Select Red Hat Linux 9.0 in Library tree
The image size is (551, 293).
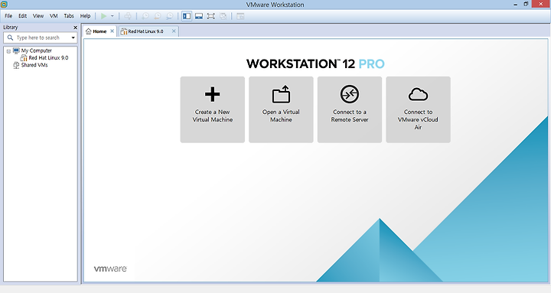click(x=48, y=57)
